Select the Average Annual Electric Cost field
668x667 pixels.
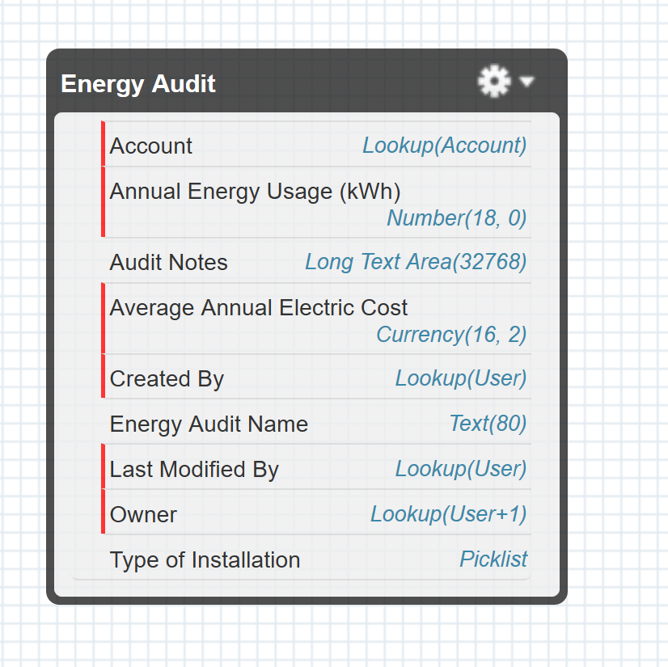[x=259, y=308]
